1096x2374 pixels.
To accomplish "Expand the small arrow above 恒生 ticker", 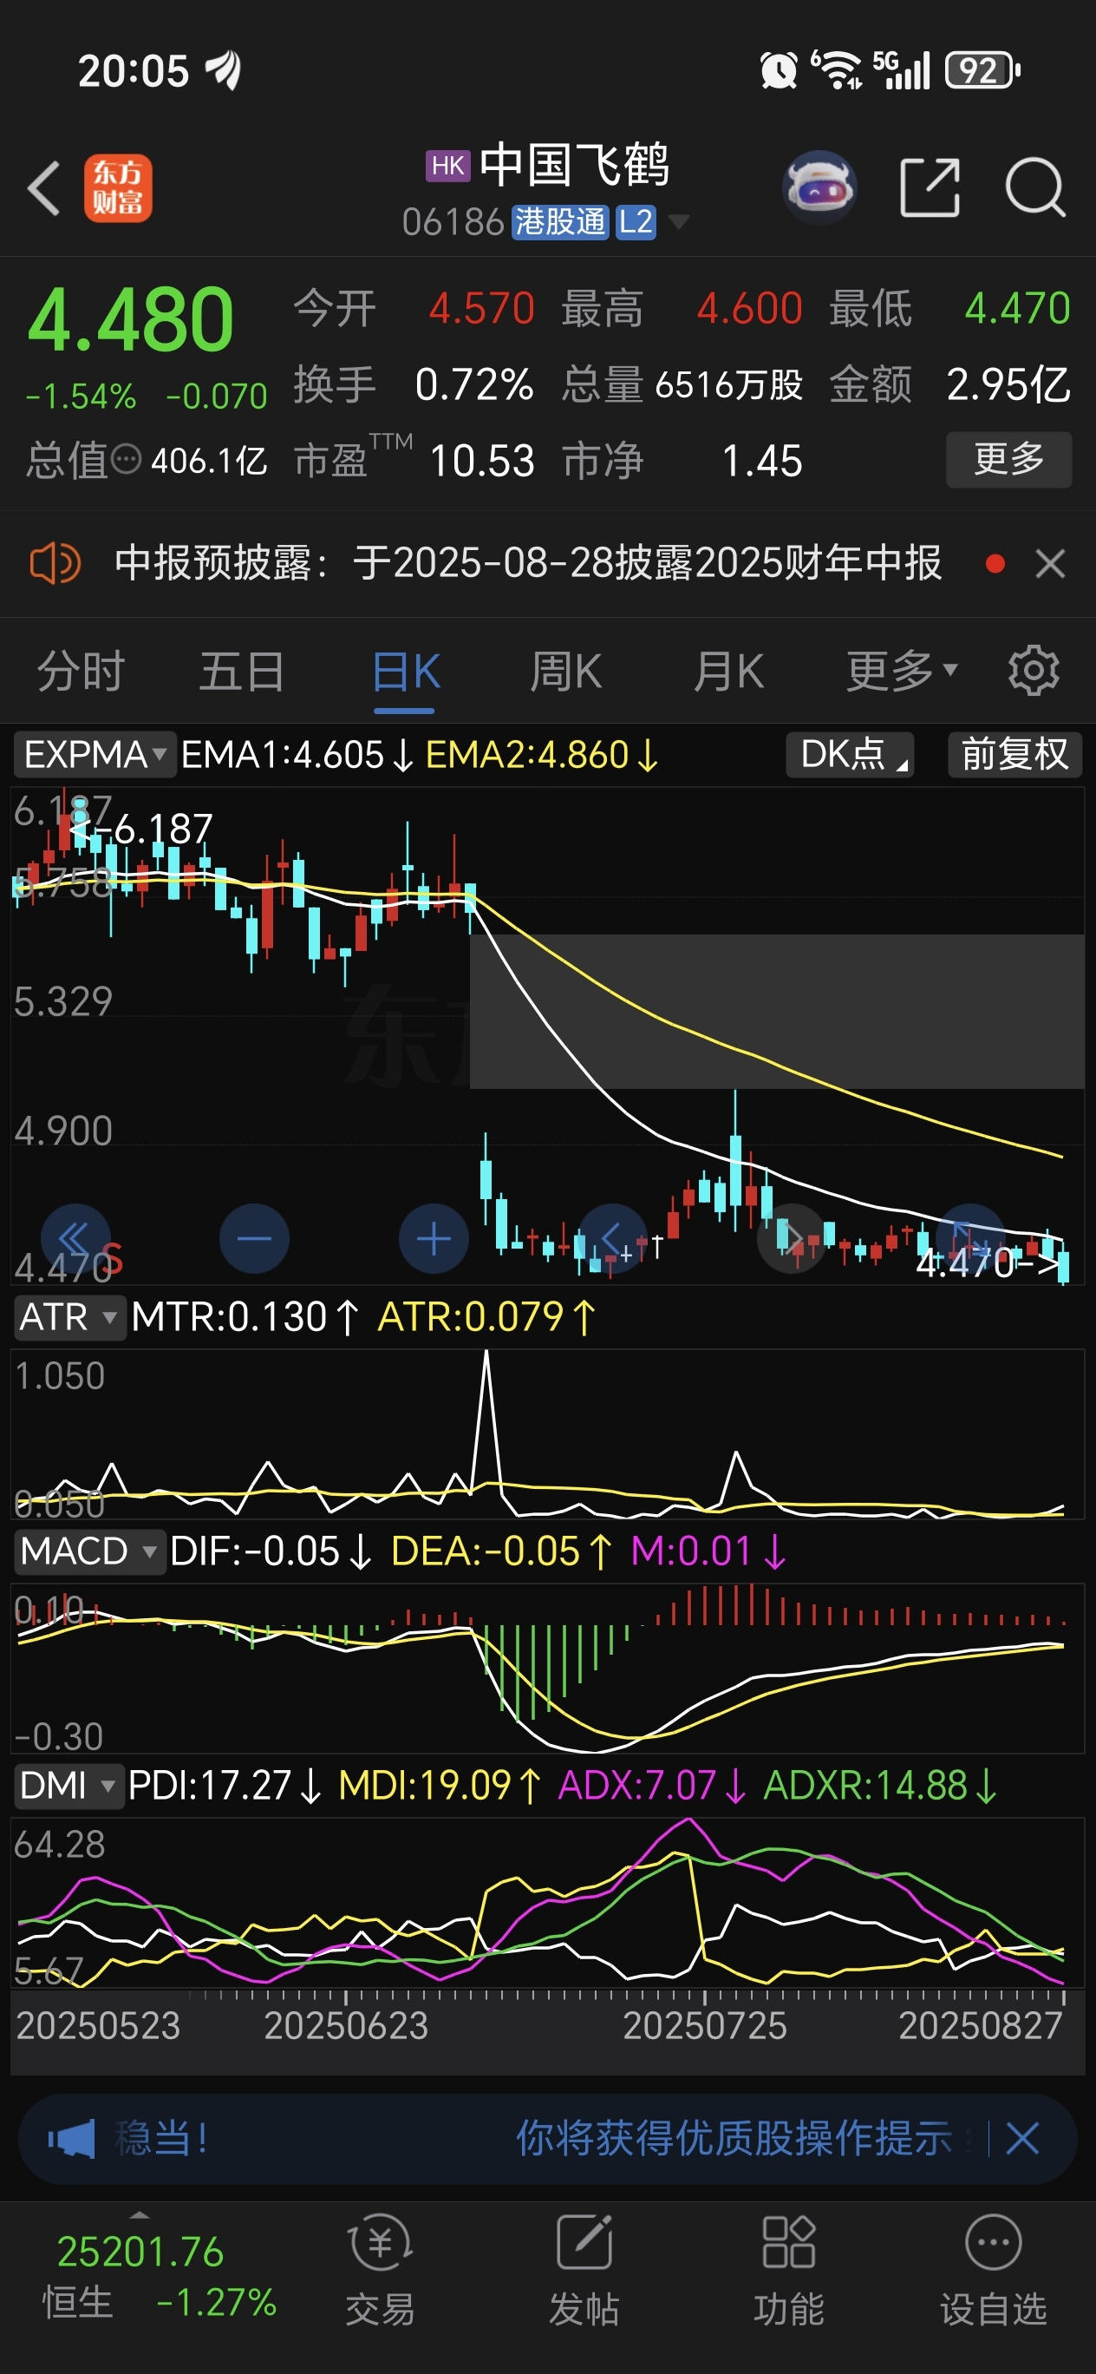I will tap(139, 2214).
